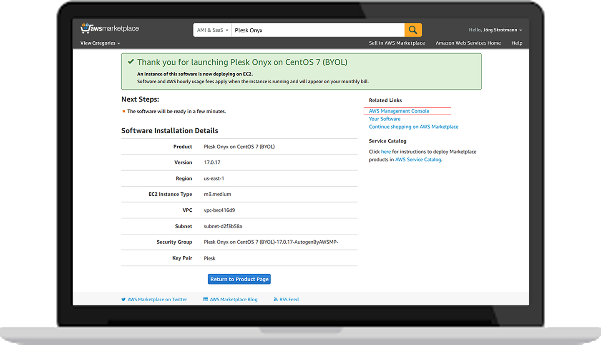This screenshot has width=601, height=345.
Task: Open the AWS Management Console link
Action: (399, 111)
